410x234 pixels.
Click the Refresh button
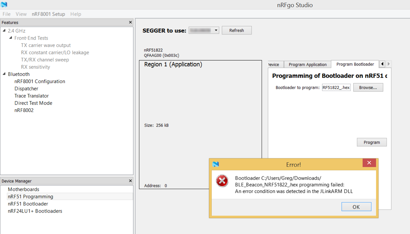click(x=237, y=30)
